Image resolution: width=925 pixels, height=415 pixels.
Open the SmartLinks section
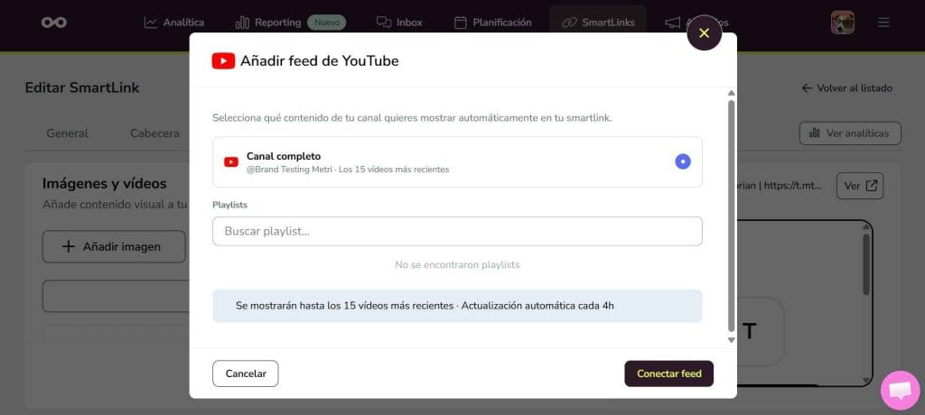pyautogui.click(x=598, y=23)
